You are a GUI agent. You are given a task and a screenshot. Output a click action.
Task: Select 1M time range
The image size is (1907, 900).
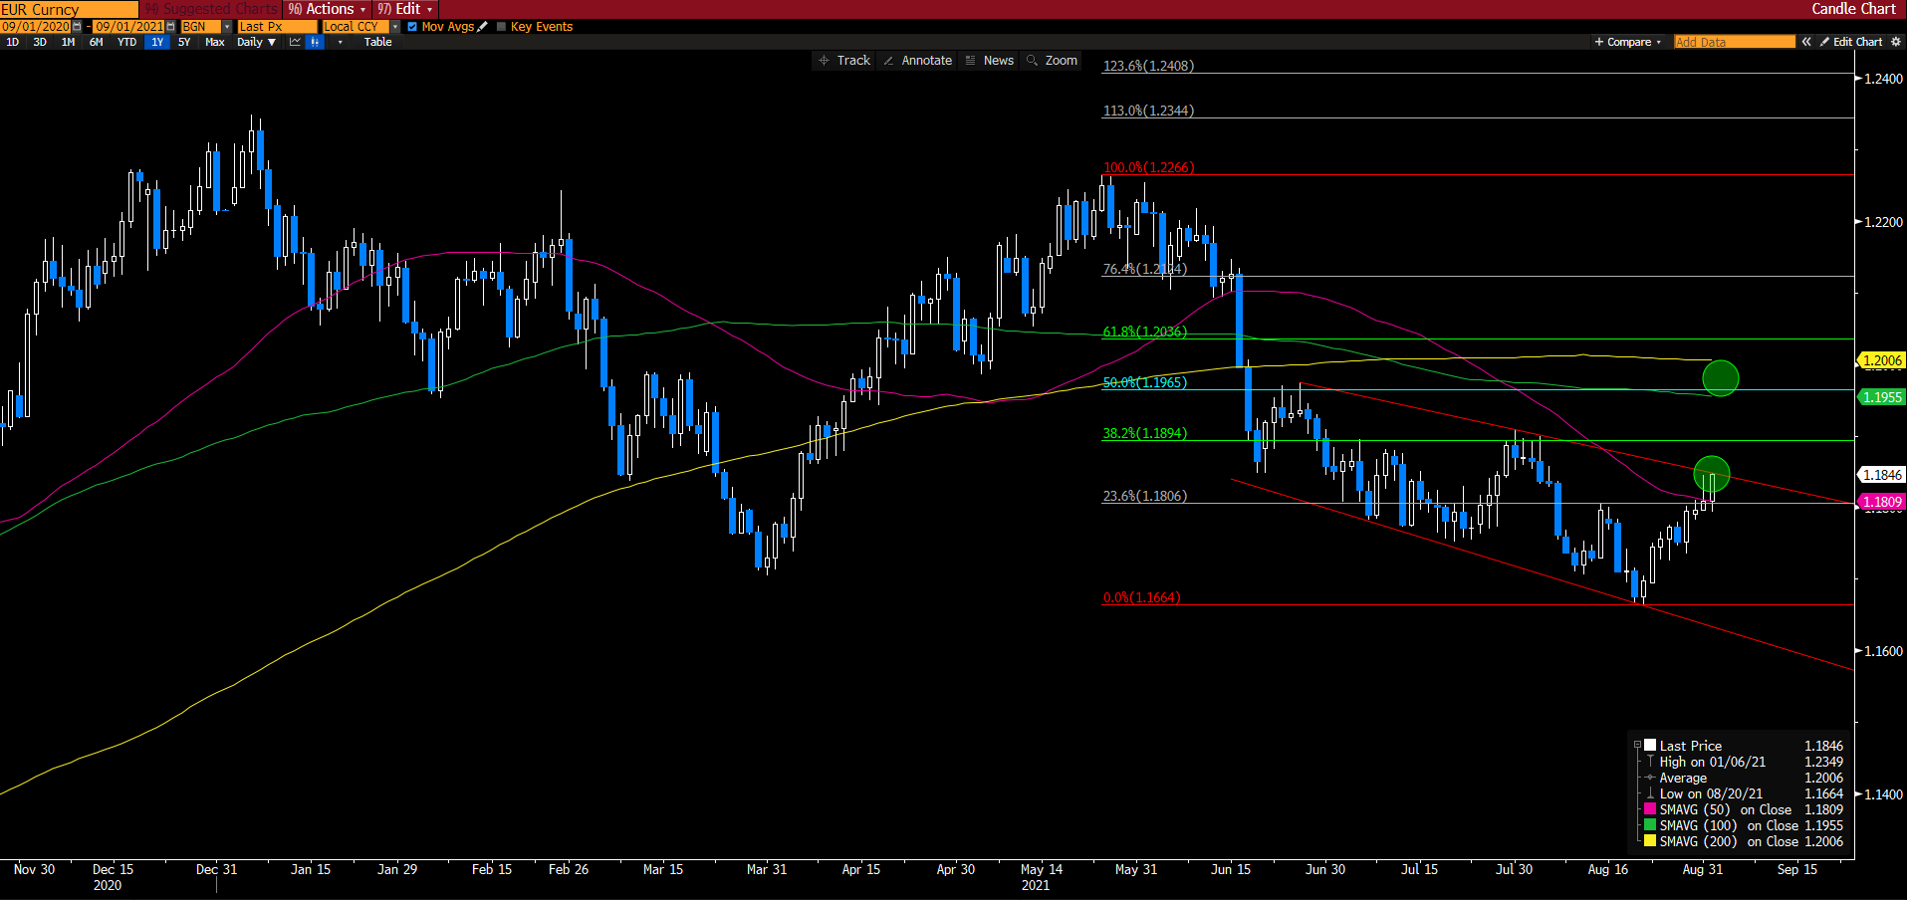[x=68, y=42]
